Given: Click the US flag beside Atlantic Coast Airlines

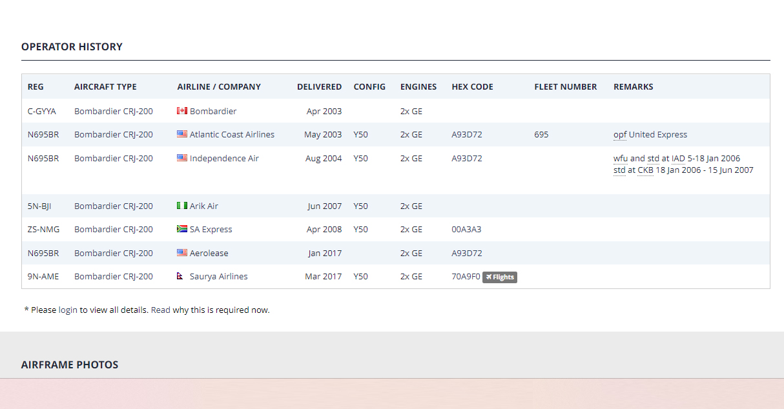Looking at the screenshot, I should point(182,135).
